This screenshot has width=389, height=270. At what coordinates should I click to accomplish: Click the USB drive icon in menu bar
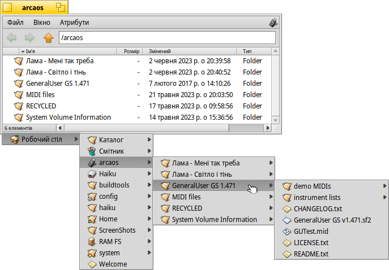(273, 23)
